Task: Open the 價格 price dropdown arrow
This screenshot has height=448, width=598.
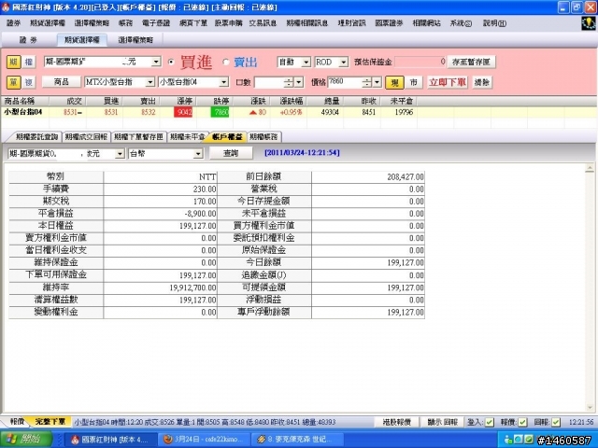Action: [x=377, y=82]
